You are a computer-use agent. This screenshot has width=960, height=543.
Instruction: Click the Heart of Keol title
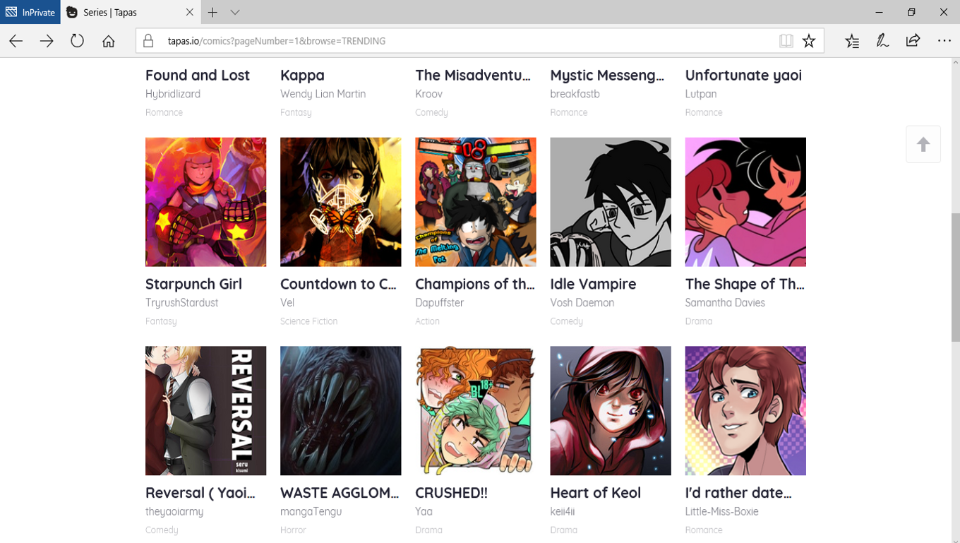pyautogui.click(x=595, y=493)
